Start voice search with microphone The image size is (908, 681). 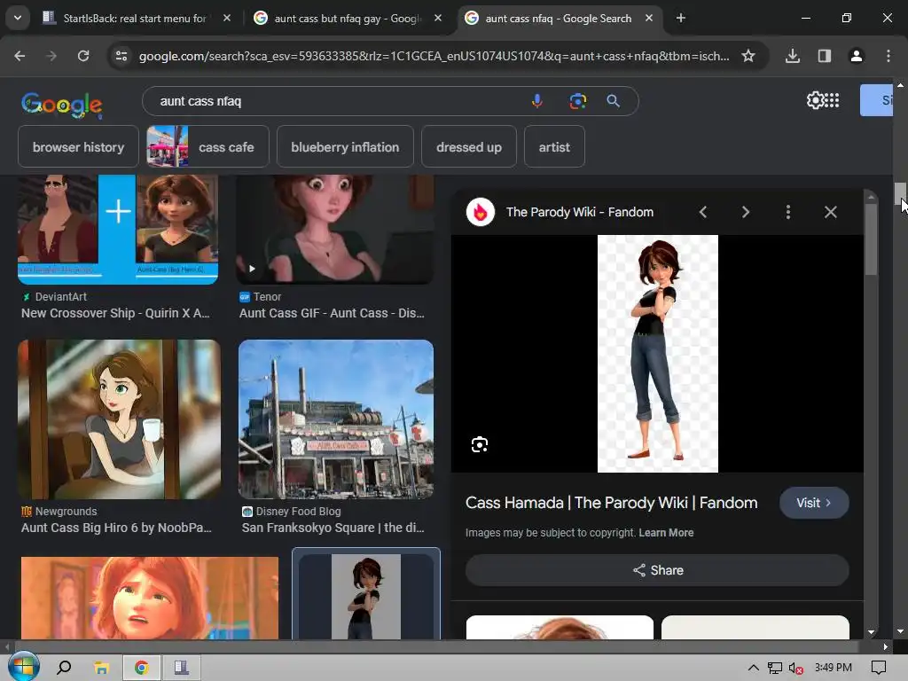click(537, 101)
